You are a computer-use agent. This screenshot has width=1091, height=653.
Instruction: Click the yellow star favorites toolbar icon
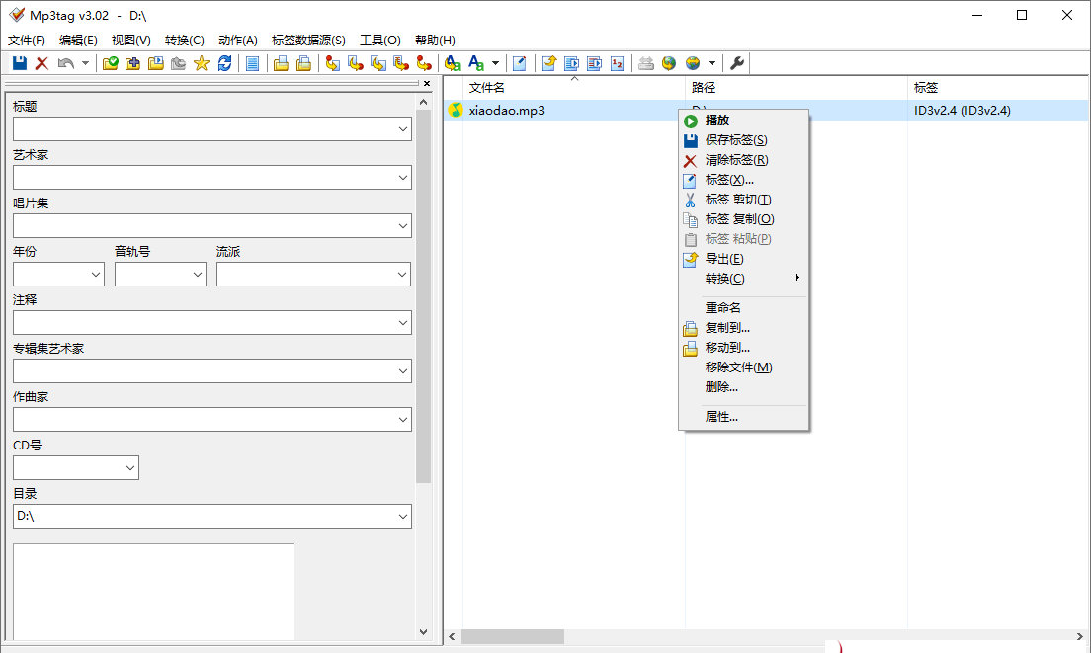(202, 63)
